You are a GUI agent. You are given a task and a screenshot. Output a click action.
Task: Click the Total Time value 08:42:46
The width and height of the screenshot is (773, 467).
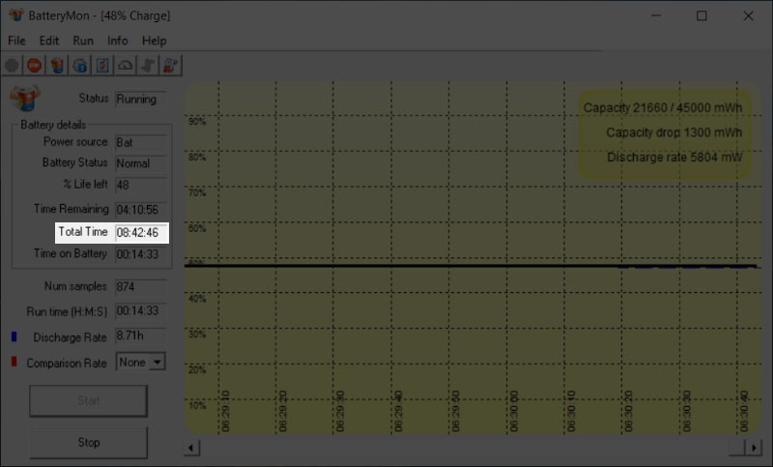point(140,233)
